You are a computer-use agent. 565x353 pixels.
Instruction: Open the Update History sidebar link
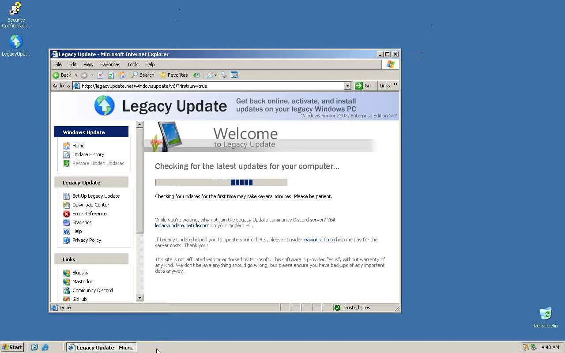coord(88,154)
